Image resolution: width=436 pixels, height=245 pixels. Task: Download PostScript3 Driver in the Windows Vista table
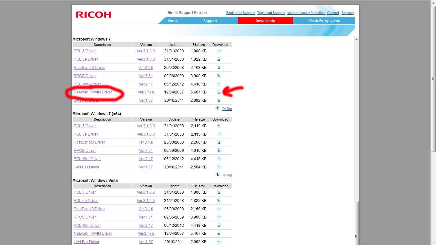(x=219, y=209)
